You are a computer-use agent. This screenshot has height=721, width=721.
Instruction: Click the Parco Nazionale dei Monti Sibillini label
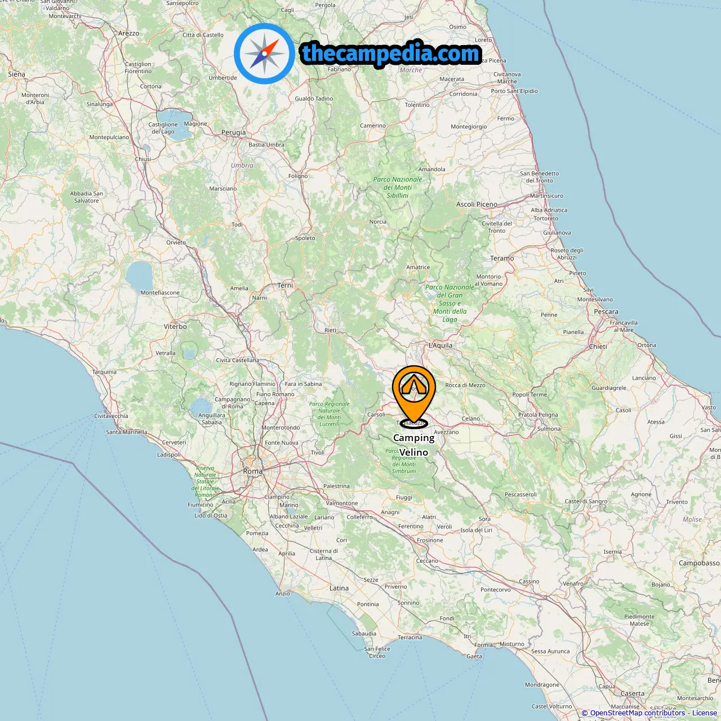pyautogui.click(x=398, y=188)
